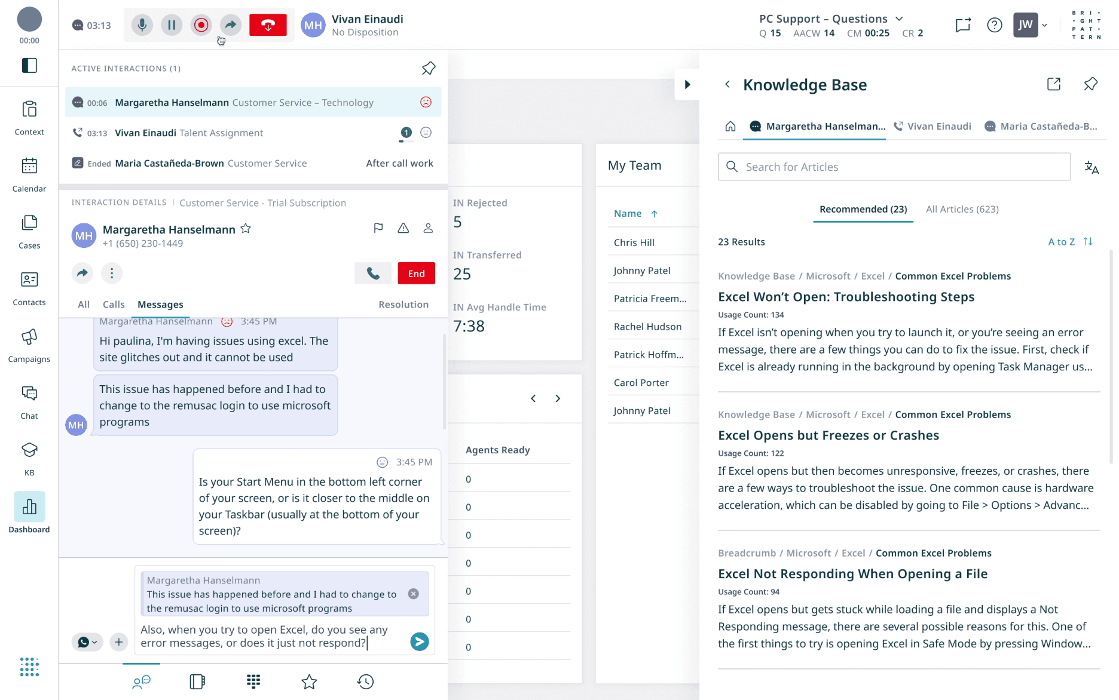Remove the quoted reply from message box
Viewport: 1119px width, 700px height.
[413, 594]
